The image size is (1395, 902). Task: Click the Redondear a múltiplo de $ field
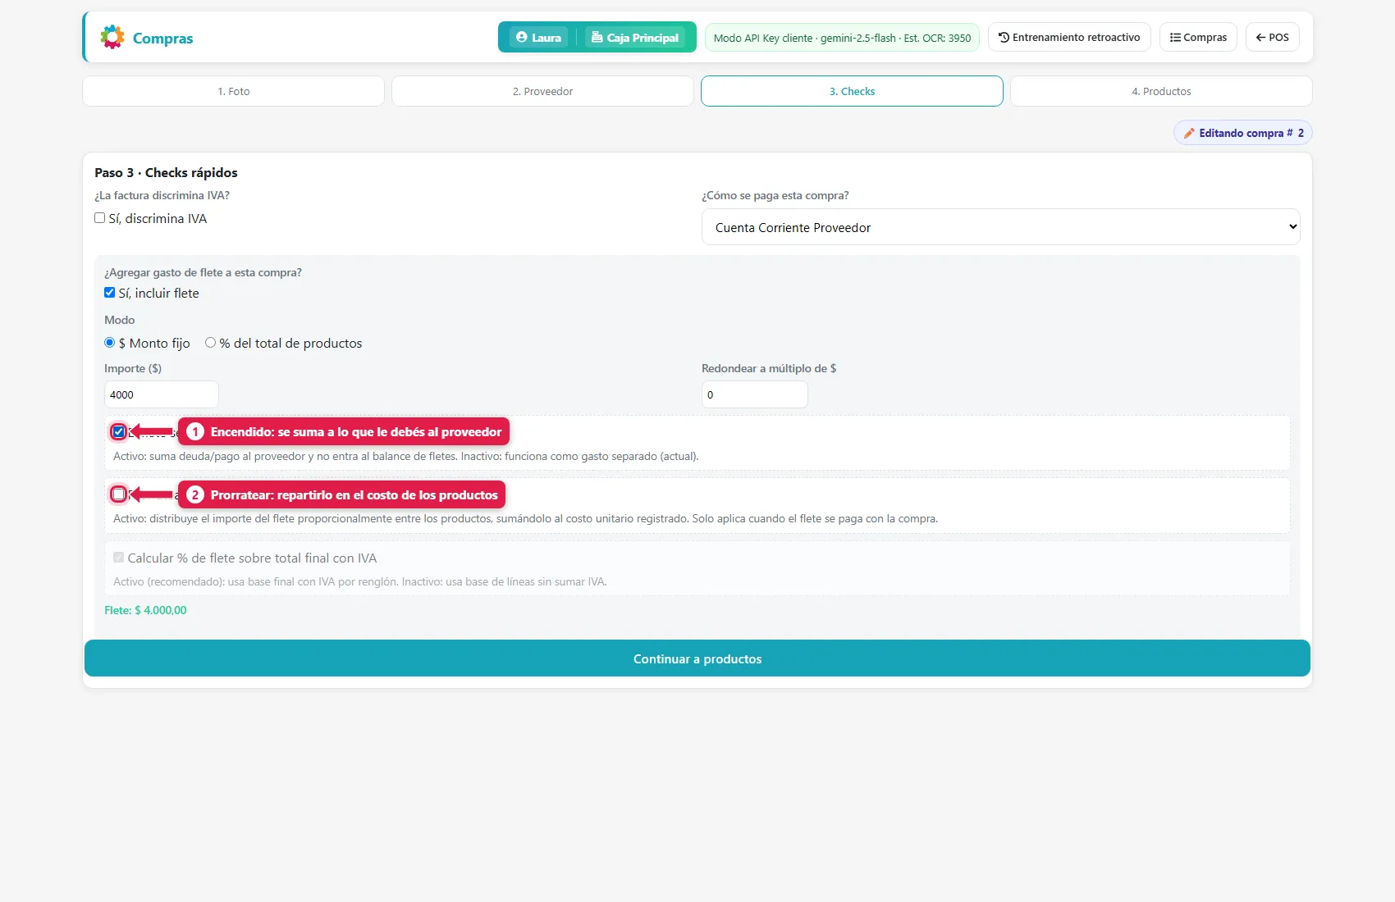(x=754, y=394)
